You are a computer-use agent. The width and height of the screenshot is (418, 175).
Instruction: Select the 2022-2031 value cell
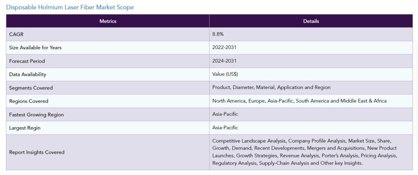(x=224, y=47)
